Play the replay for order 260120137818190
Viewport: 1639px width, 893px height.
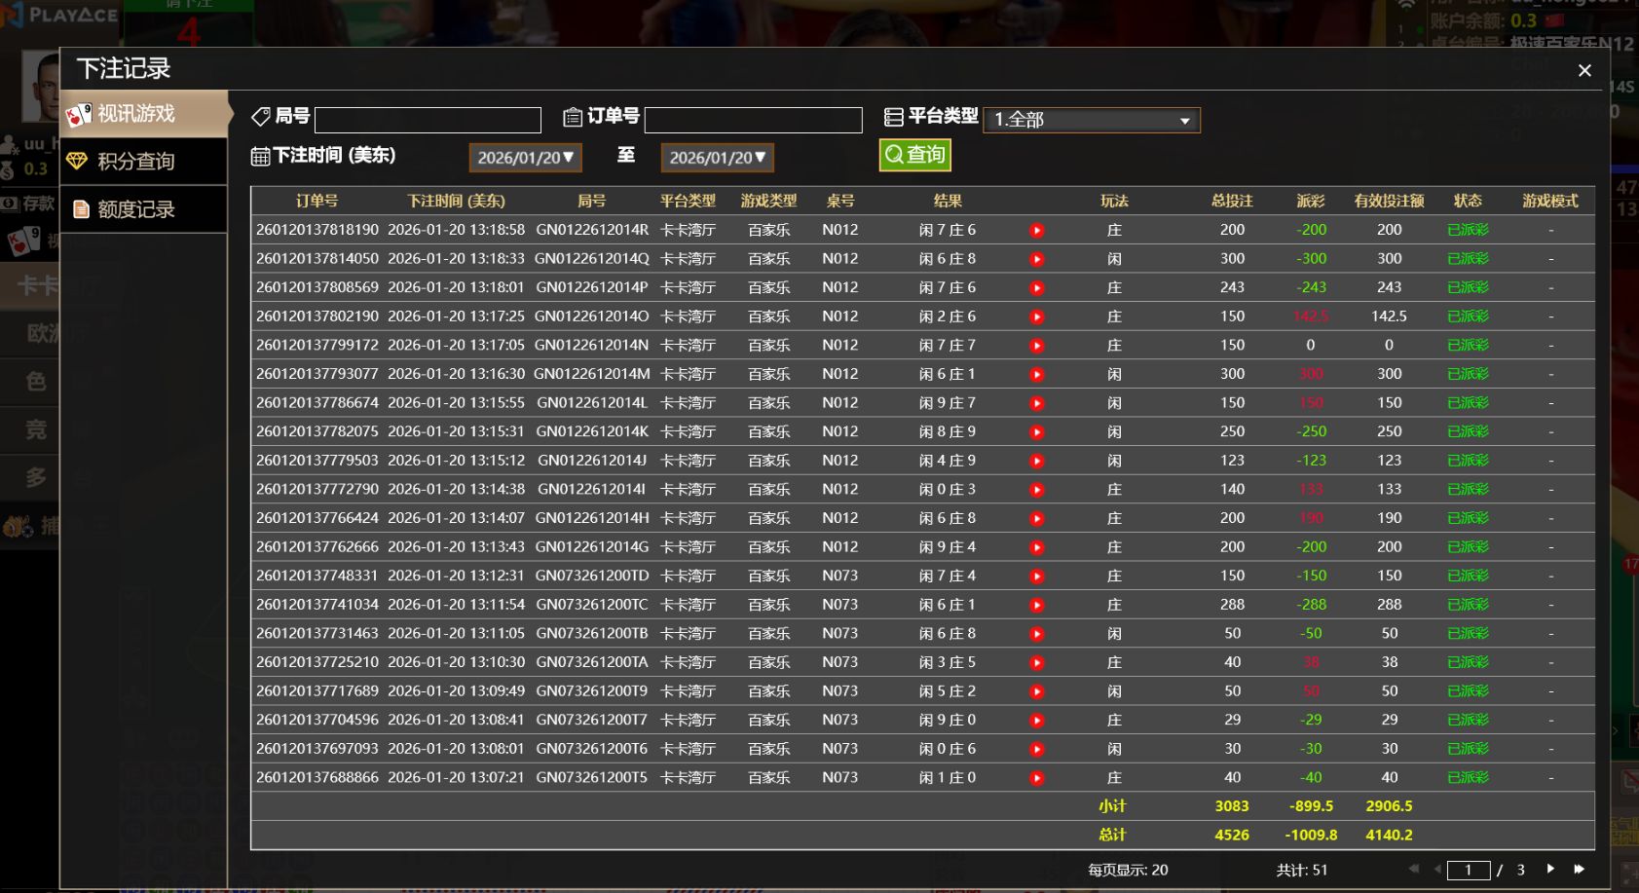click(1037, 230)
